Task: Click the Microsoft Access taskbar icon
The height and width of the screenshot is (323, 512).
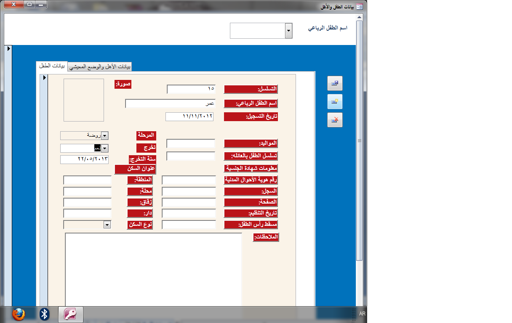Action: [x=70, y=315]
